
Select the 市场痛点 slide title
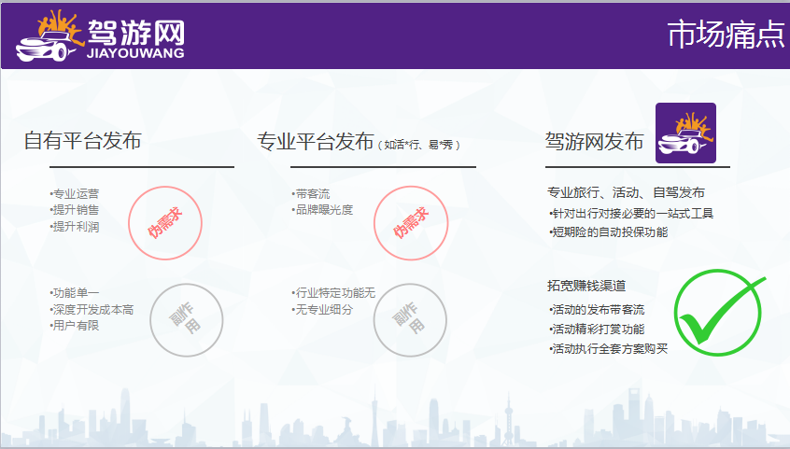tap(726, 35)
